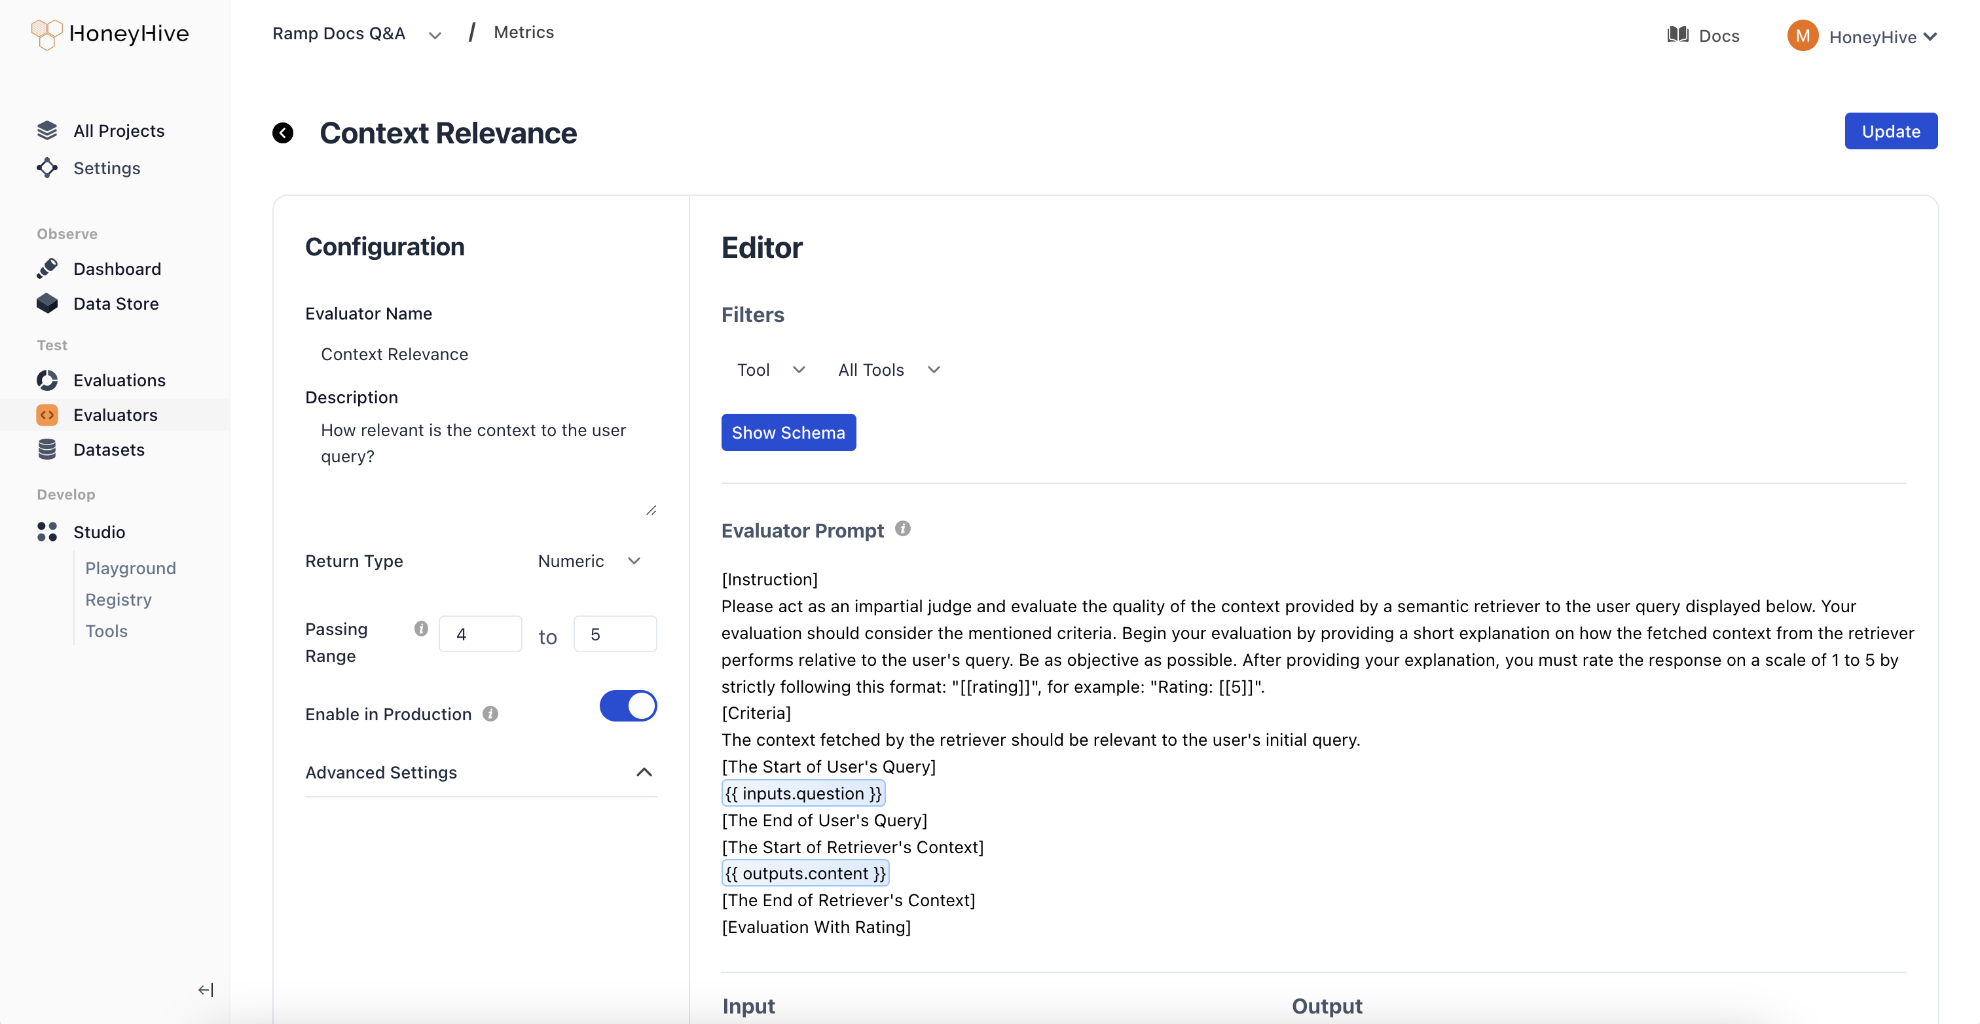
Task: Click the [Criteria] line in prompt
Action: pos(756,712)
